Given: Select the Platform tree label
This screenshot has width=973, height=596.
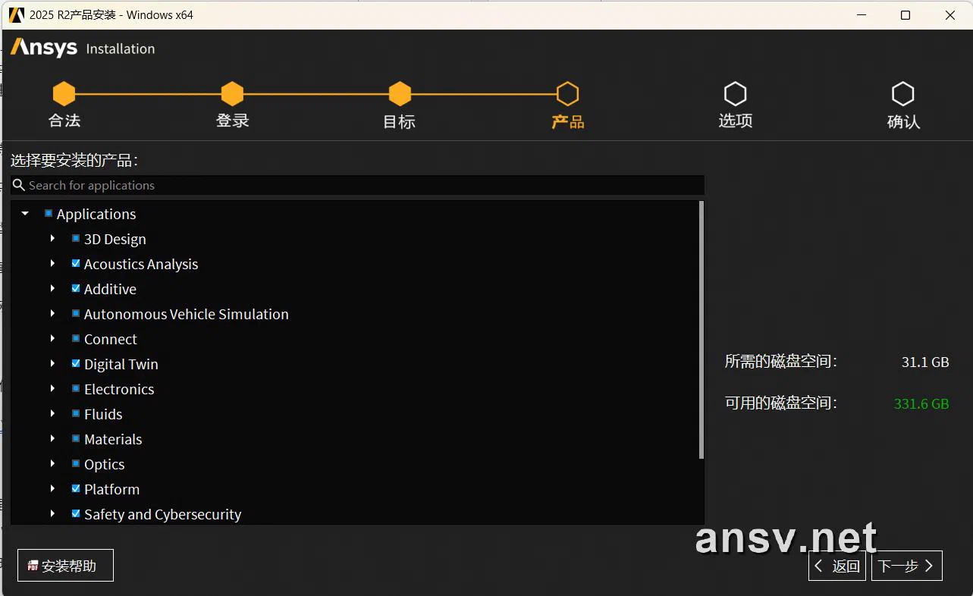Looking at the screenshot, I should click(112, 489).
